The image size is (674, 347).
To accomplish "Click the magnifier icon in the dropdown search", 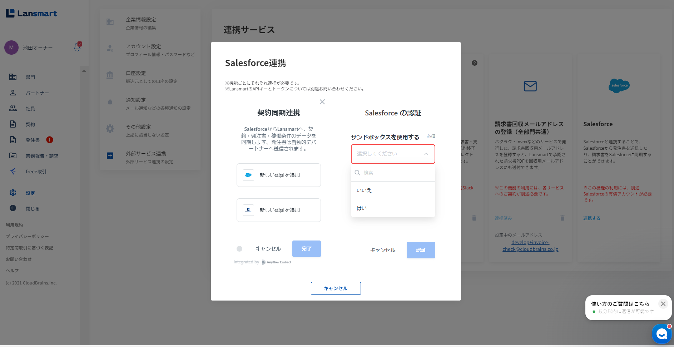I will pyautogui.click(x=357, y=173).
